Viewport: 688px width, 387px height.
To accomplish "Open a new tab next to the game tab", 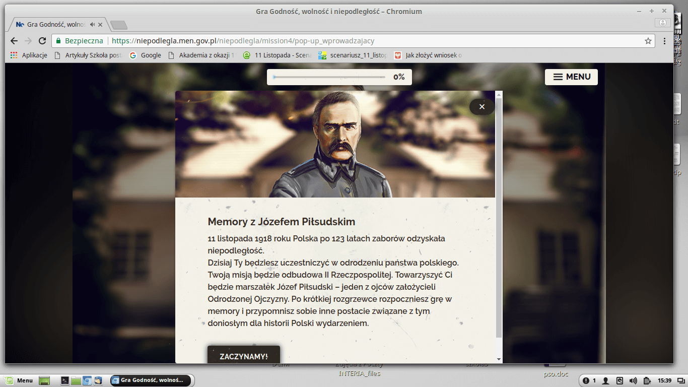I will pyautogui.click(x=119, y=25).
